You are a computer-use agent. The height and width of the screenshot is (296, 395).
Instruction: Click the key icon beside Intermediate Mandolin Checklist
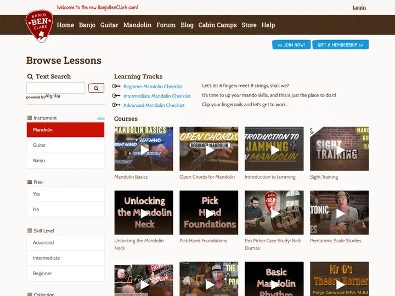pos(116,96)
